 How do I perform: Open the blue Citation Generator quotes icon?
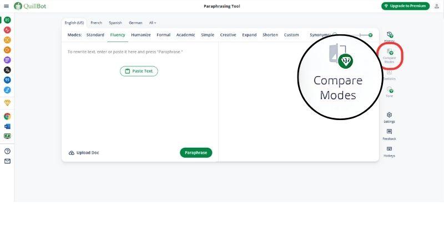[7, 80]
